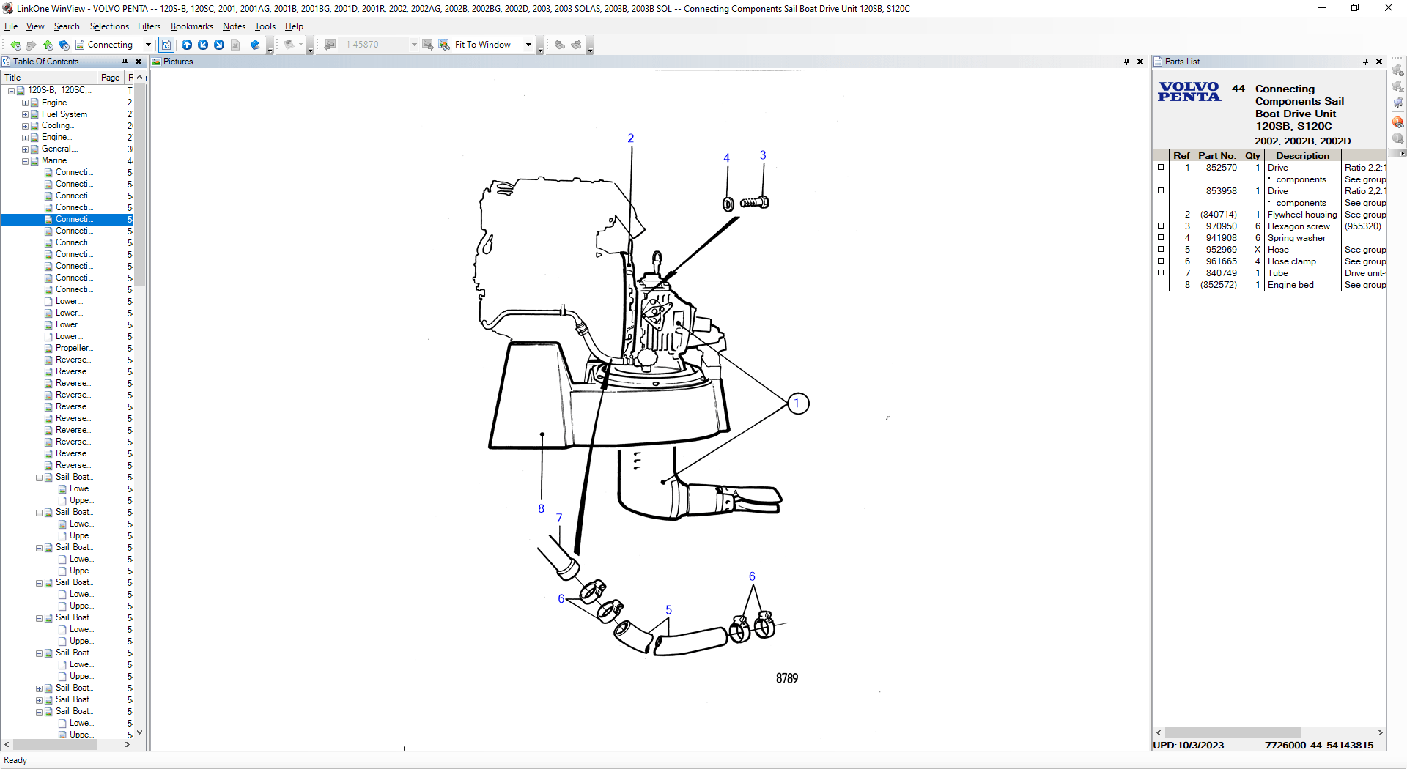Click callout number 5 on the diagram
This screenshot has height=769, width=1407.
[668, 610]
